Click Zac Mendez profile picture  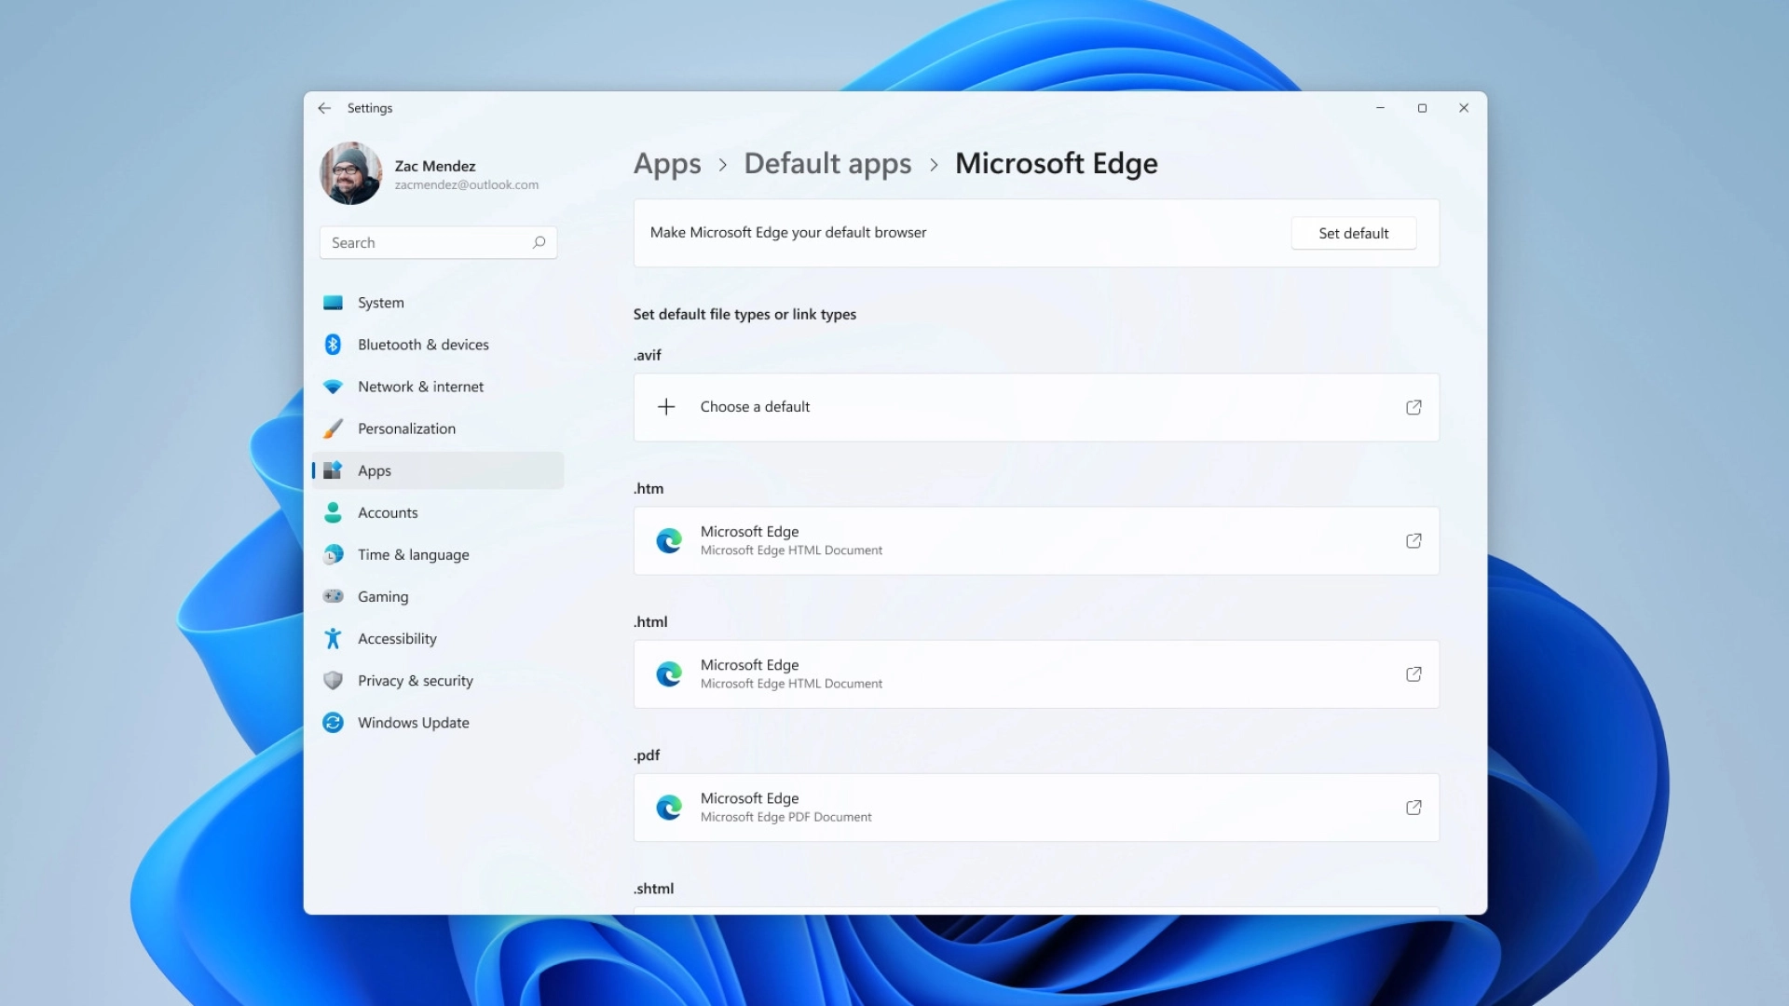coord(351,173)
